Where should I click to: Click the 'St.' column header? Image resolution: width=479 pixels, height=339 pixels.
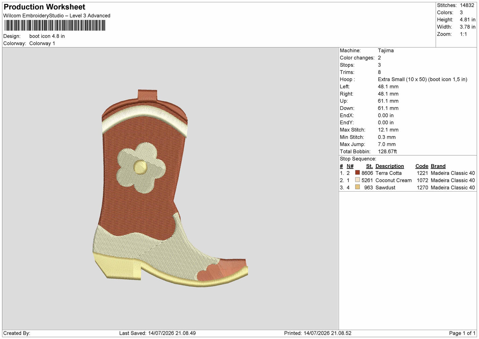pos(369,166)
